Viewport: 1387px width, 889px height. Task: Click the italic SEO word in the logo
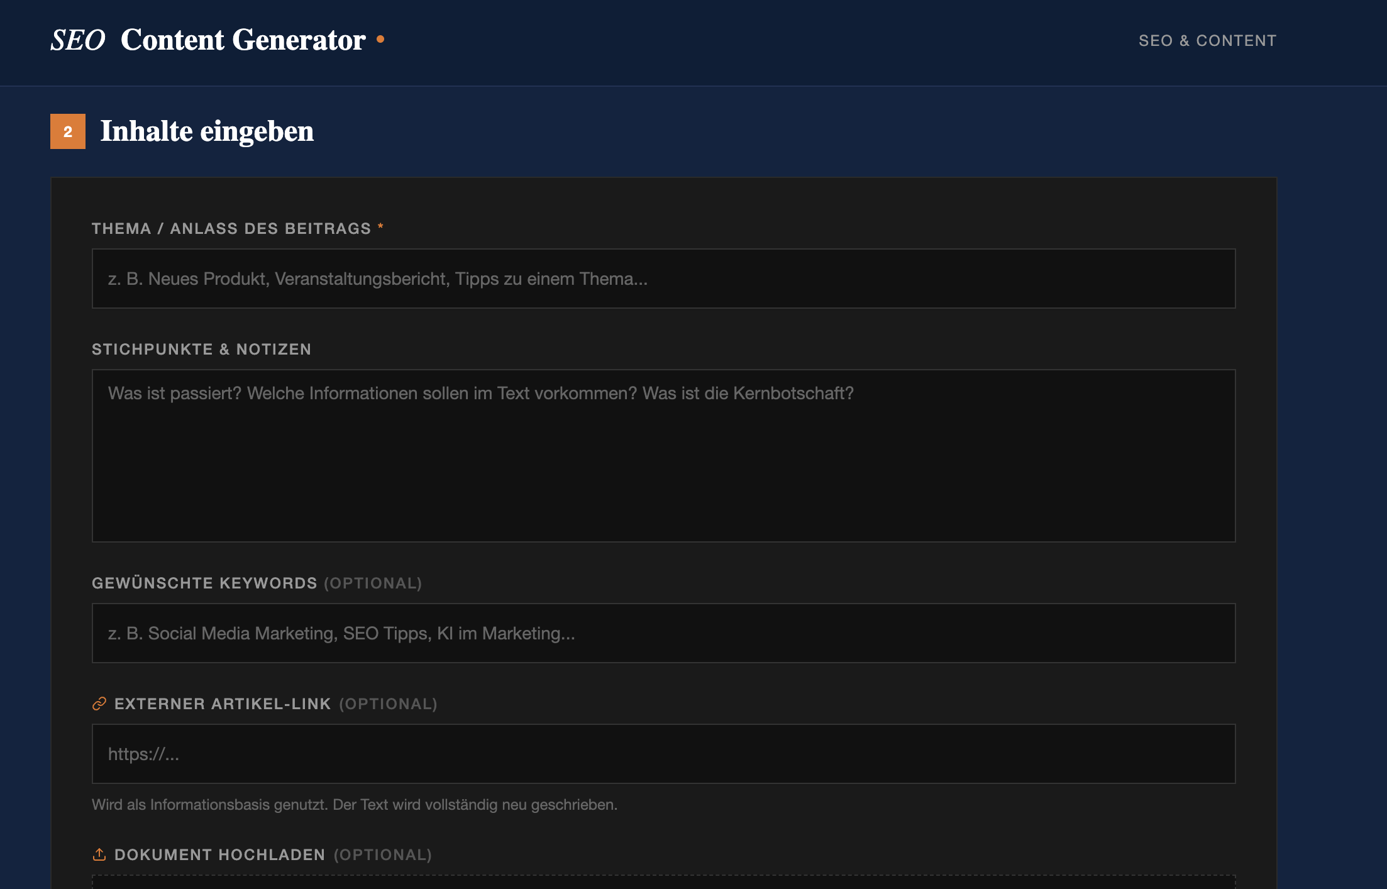tap(78, 40)
